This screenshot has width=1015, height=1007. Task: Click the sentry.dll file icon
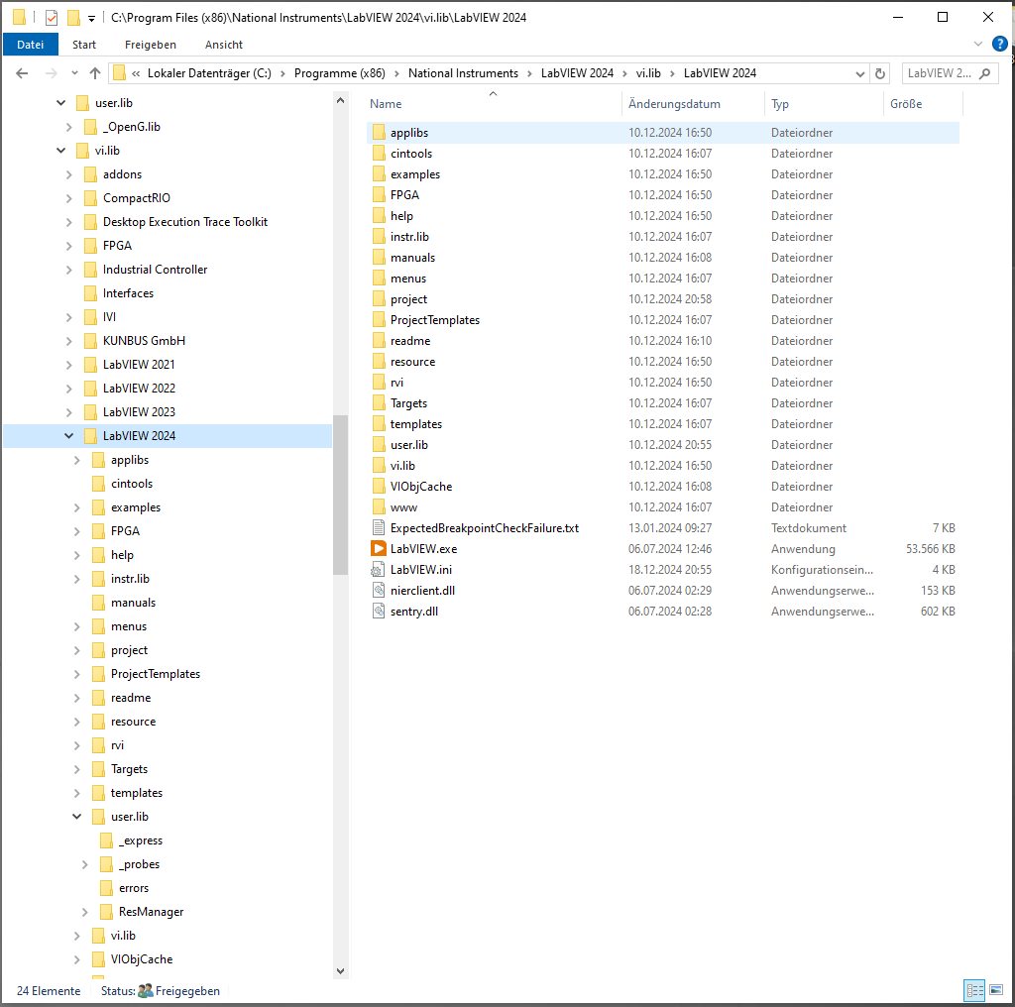coord(378,611)
